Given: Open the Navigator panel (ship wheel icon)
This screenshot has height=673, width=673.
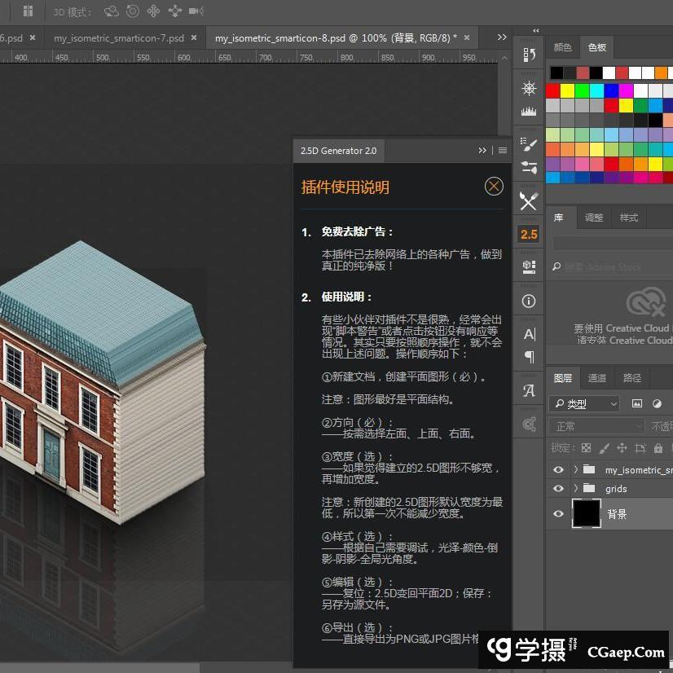Looking at the screenshot, I should pyautogui.click(x=529, y=88).
